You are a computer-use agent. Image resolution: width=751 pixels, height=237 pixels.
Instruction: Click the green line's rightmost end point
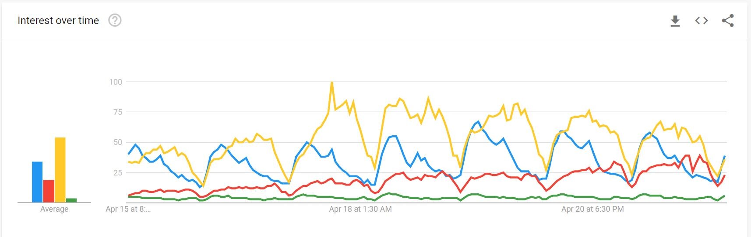pos(724,196)
